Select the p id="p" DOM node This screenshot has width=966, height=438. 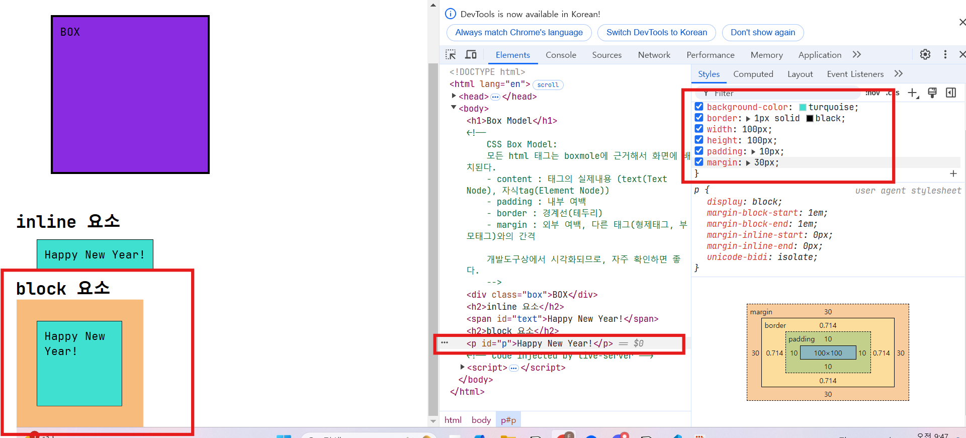(x=540, y=343)
